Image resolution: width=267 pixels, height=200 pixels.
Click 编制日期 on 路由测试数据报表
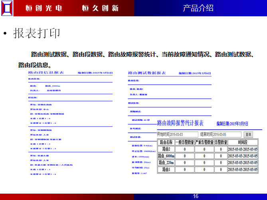195,73
